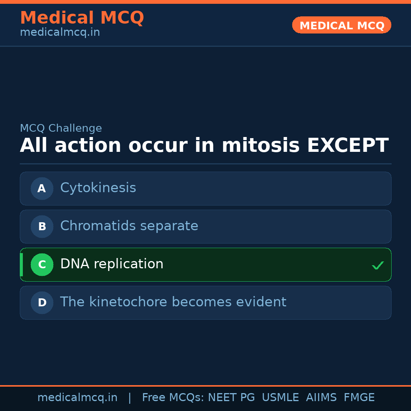
Task: Choose the Chromatids separate answer text
Action: point(129,226)
